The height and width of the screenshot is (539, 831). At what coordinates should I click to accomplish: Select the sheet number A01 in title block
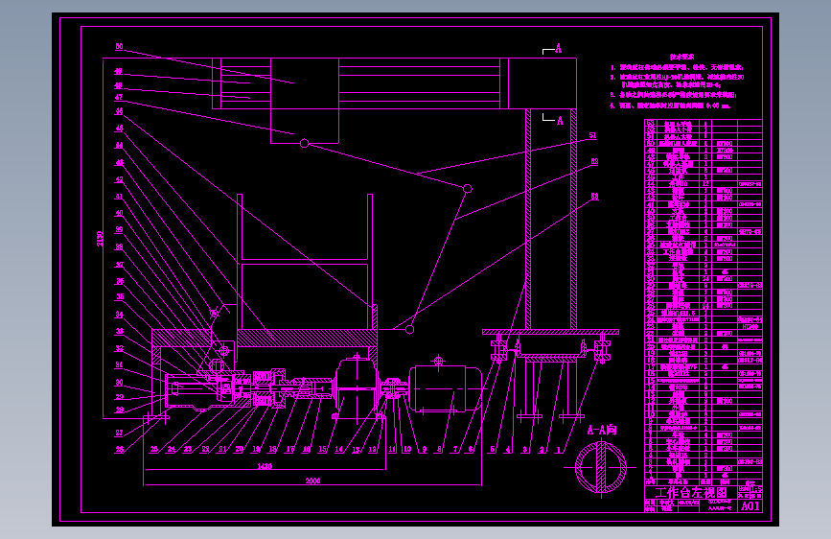coord(750,506)
